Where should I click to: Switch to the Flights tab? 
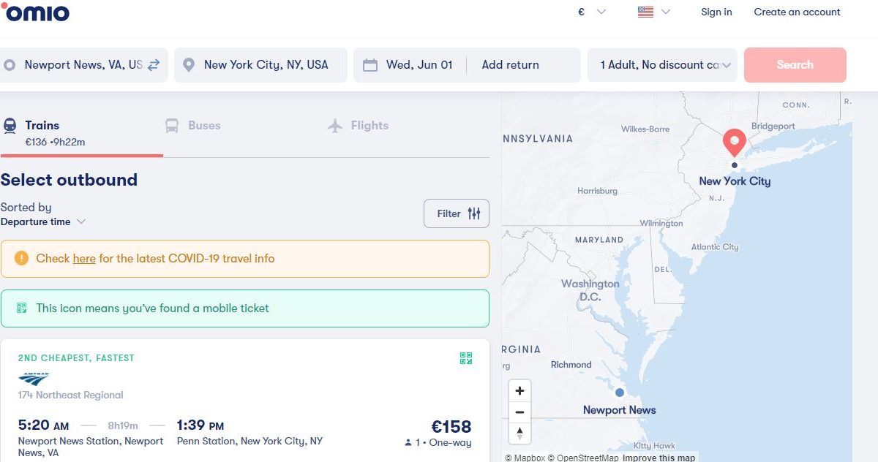(x=358, y=126)
